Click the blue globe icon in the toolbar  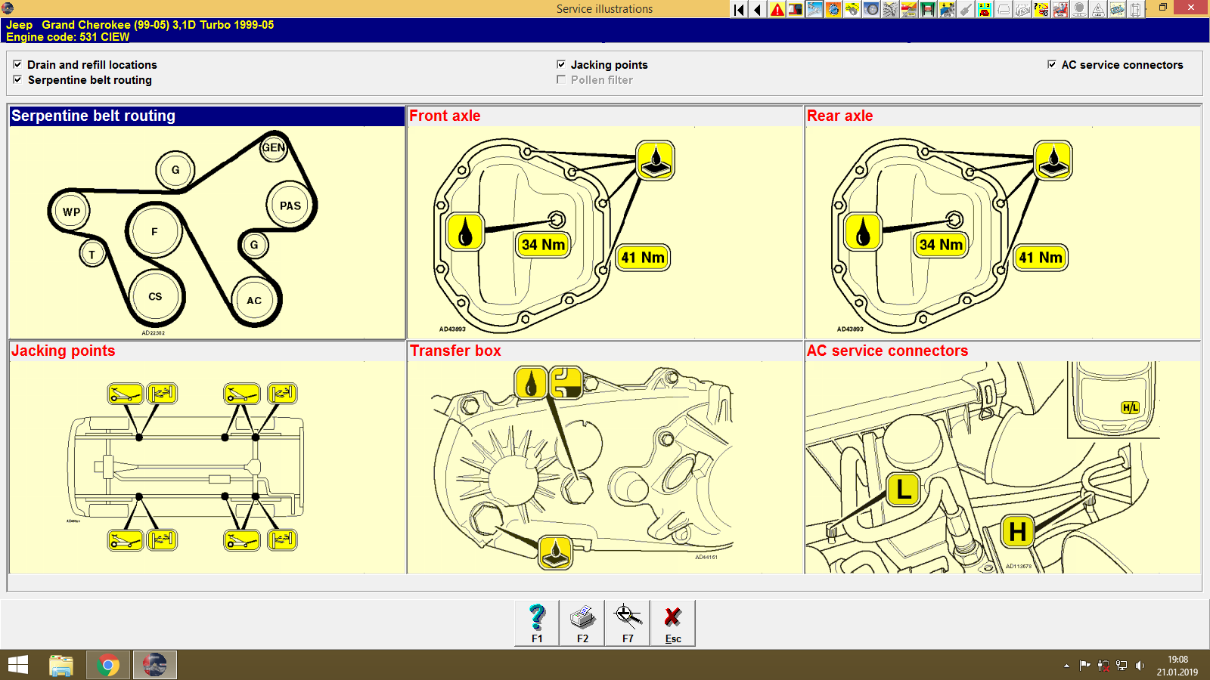tap(835, 10)
